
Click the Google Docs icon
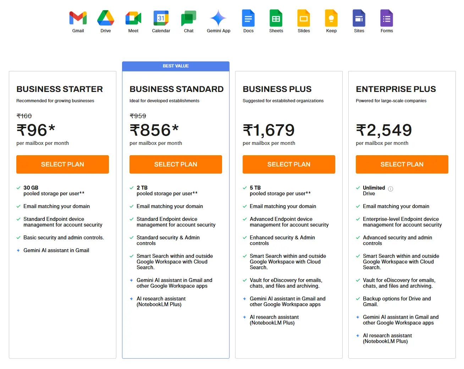click(x=248, y=17)
